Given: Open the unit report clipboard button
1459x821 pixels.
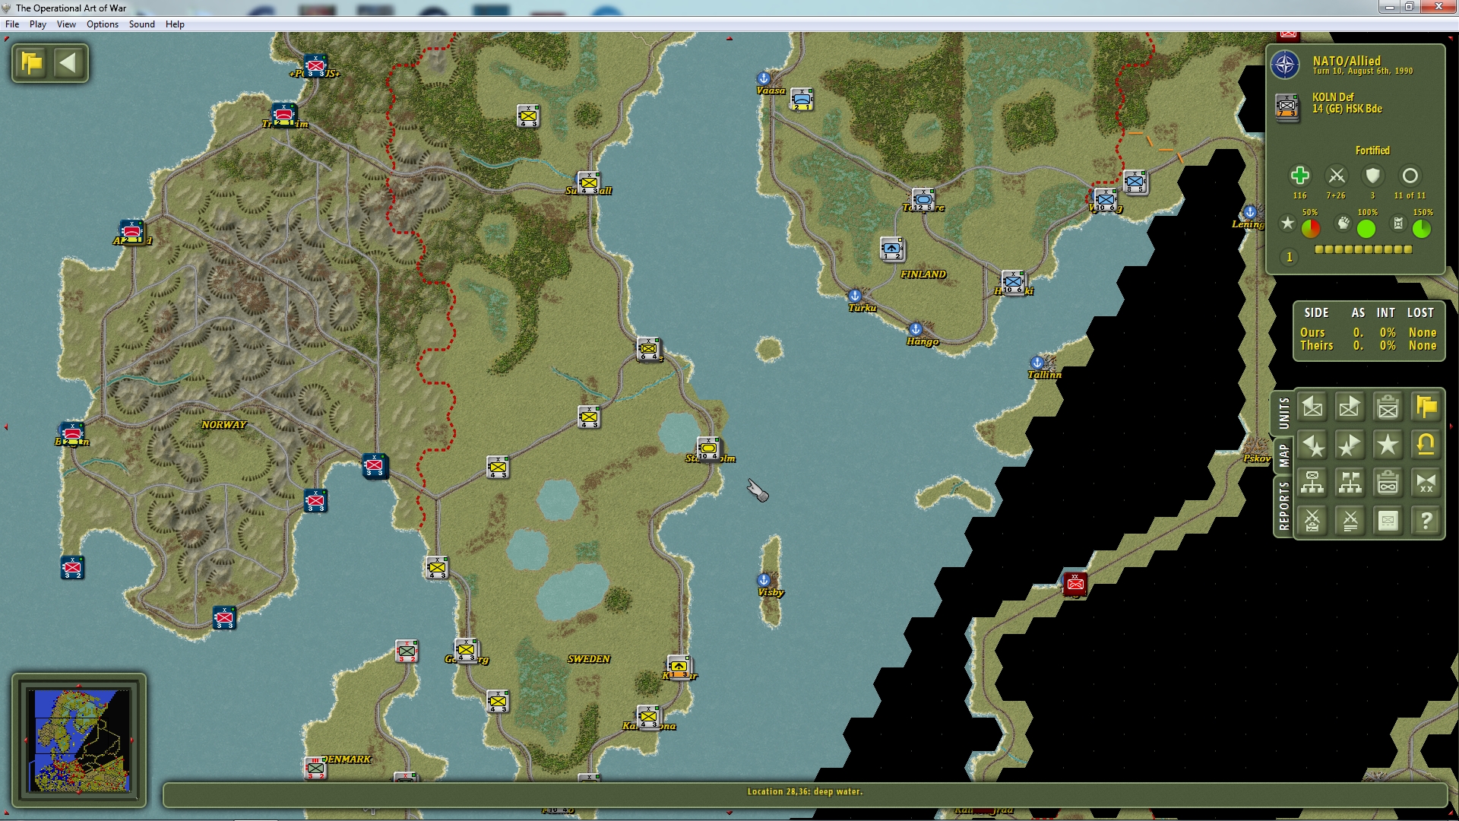Looking at the screenshot, I should coord(1388,407).
